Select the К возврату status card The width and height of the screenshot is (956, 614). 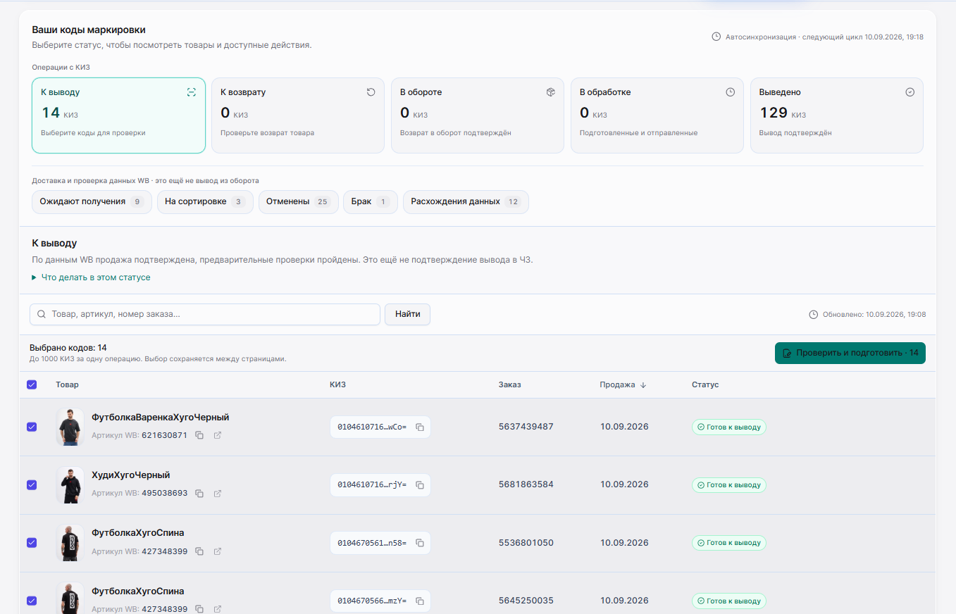click(298, 115)
